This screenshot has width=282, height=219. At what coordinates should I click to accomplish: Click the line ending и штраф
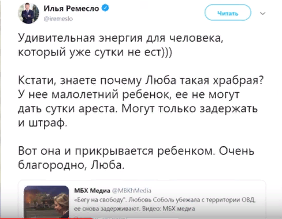tap(43, 123)
